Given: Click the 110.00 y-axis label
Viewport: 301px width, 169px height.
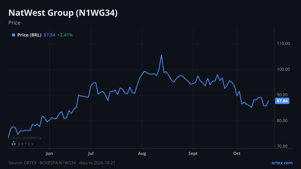Looking at the screenshot, I should (x=284, y=44).
